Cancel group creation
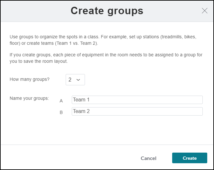Image resolution: width=214 pixels, height=170 pixels. coord(148,158)
